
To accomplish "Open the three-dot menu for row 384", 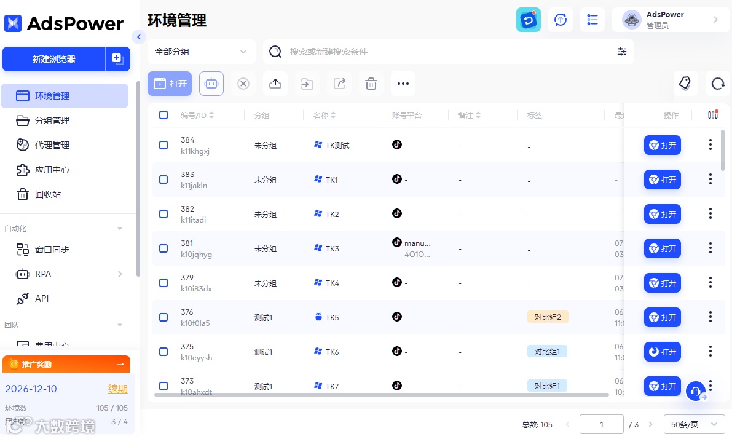I will (710, 144).
